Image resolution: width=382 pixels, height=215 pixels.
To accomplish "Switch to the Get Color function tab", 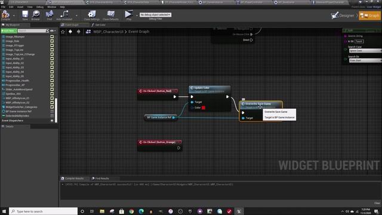I will [x=100, y=25].
